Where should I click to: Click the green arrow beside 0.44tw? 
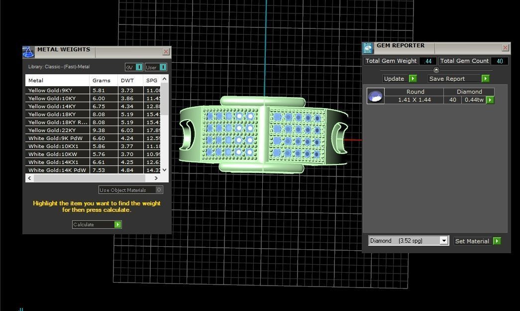coord(490,100)
